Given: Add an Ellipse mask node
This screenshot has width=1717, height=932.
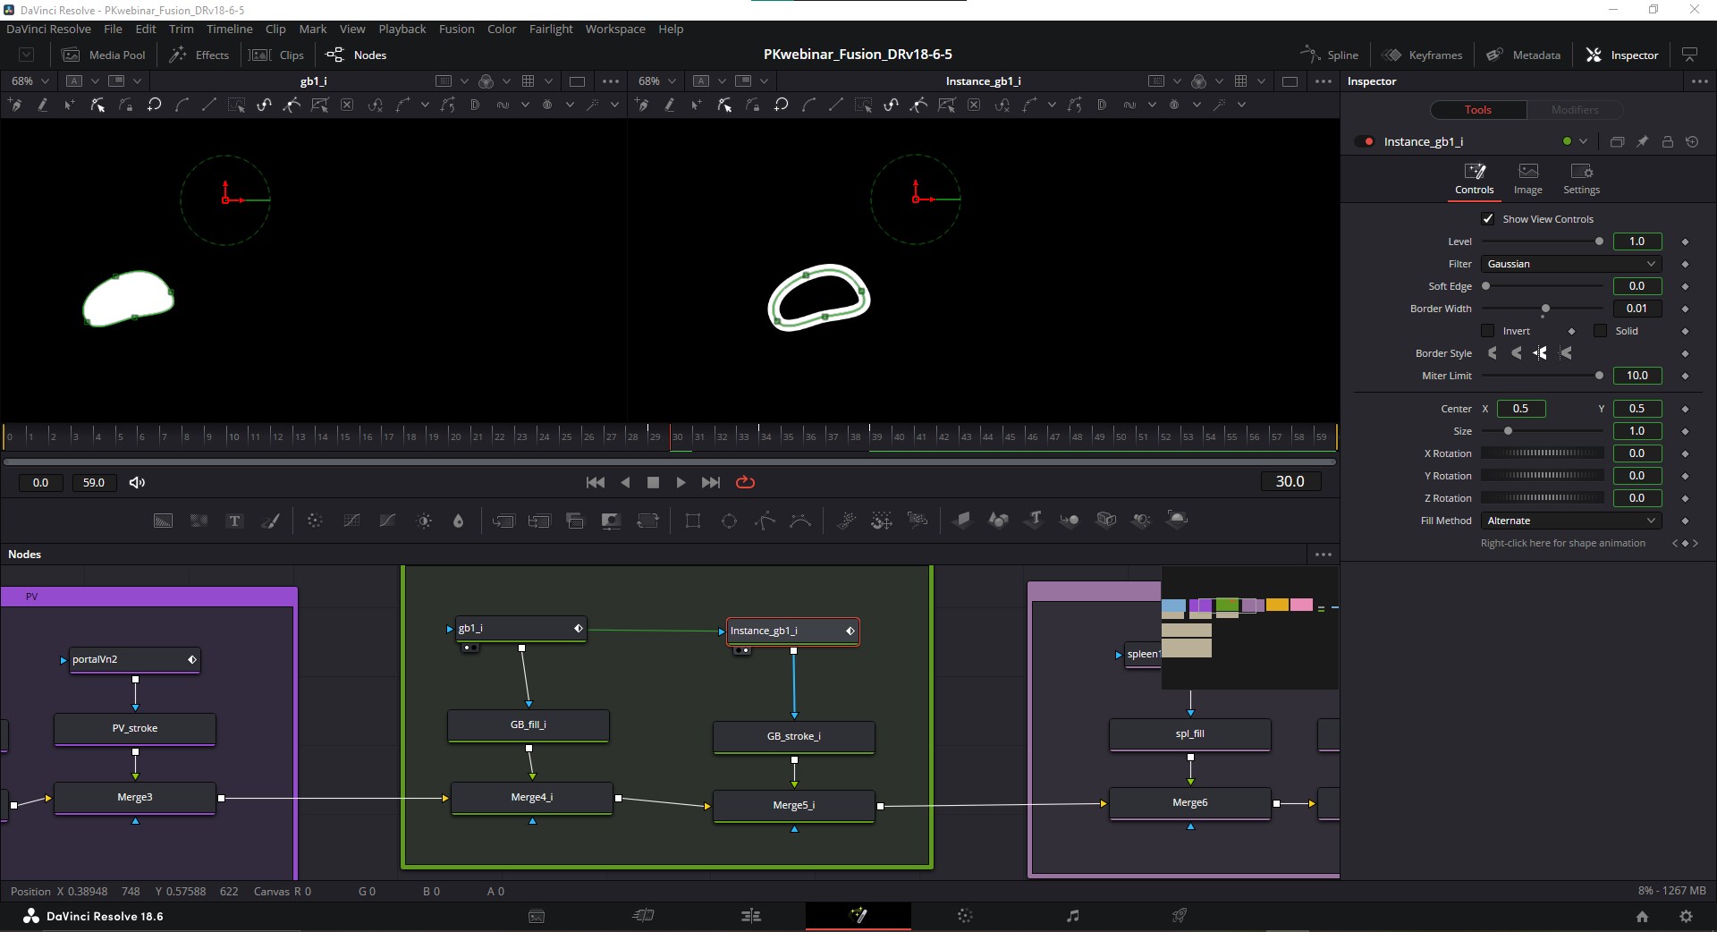Looking at the screenshot, I should pos(729,521).
